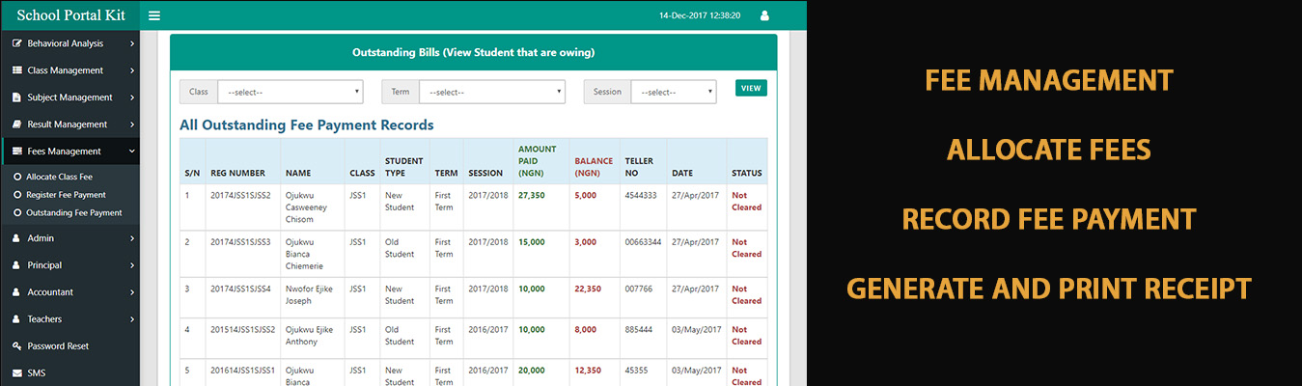
Task: Open the Session select dropdown
Action: click(x=674, y=92)
